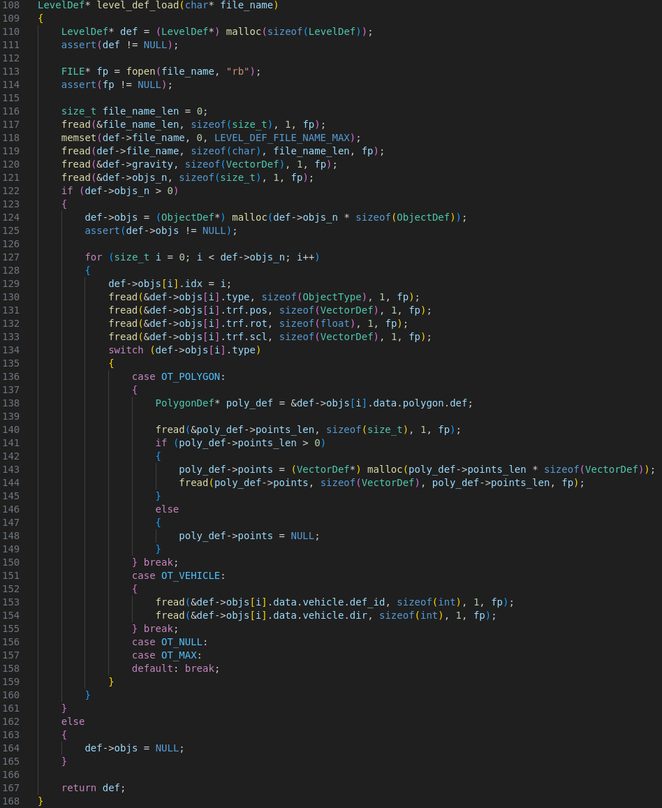
Task: Place cursor on the fopen call
Action: click(x=140, y=72)
